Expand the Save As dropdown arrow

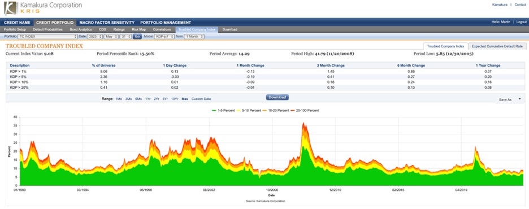pyautogui.click(x=519, y=99)
